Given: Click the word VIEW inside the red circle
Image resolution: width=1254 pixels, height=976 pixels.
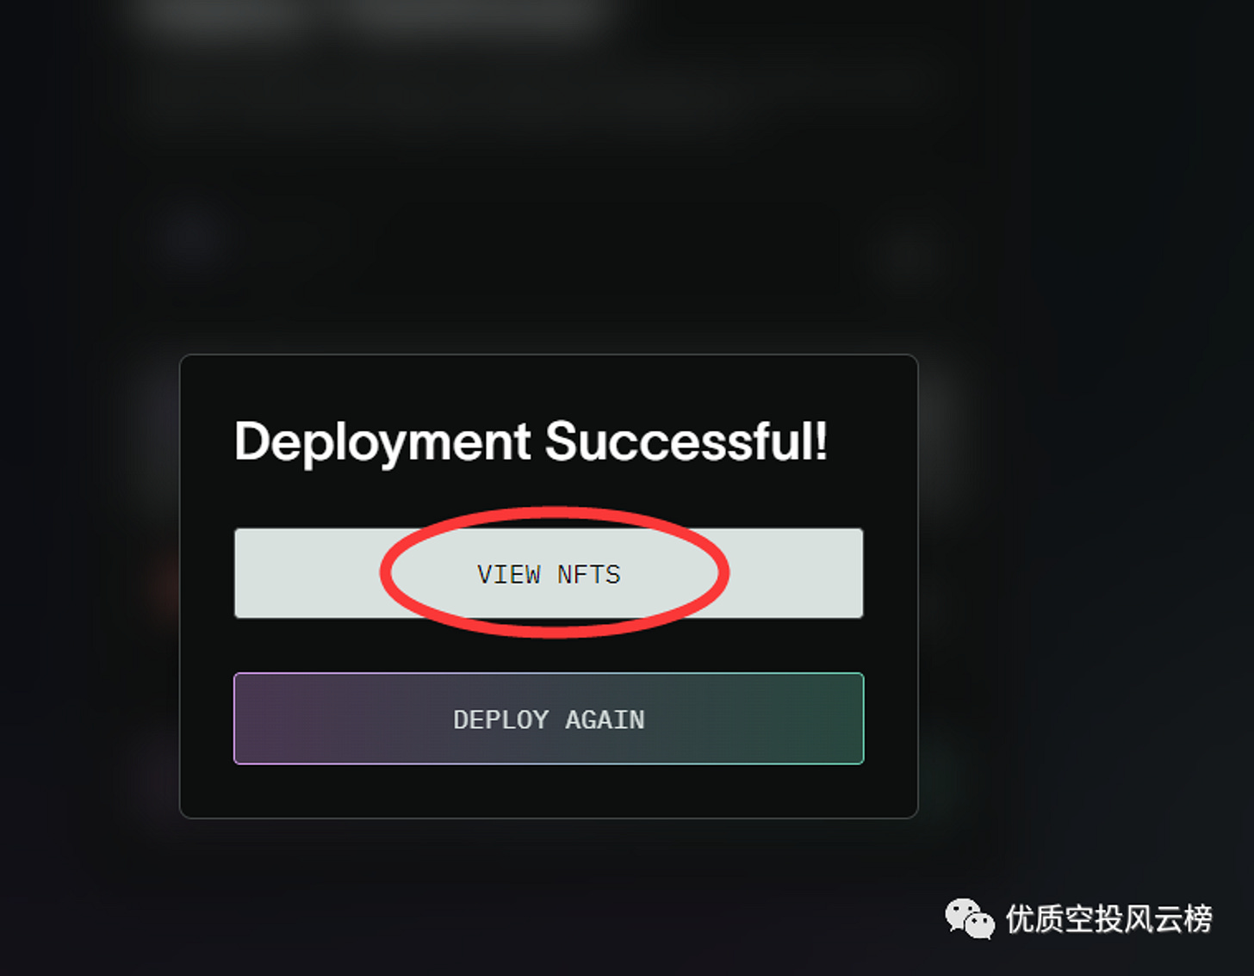Looking at the screenshot, I should click(509, 574).
